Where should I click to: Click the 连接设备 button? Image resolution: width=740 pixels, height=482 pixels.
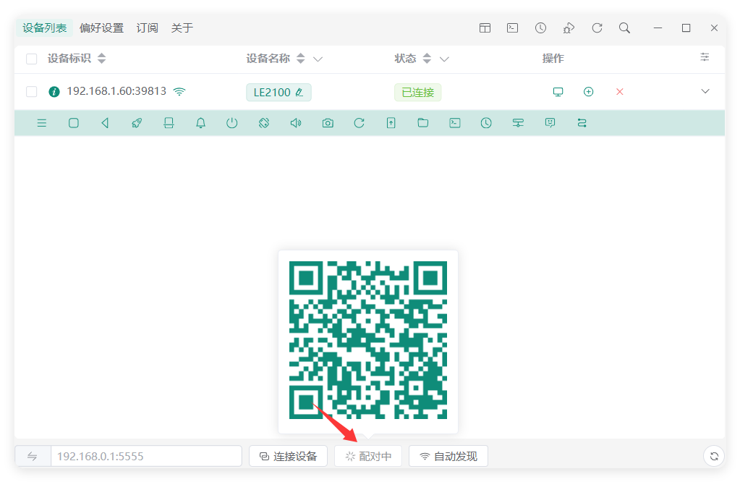[289, 456]
